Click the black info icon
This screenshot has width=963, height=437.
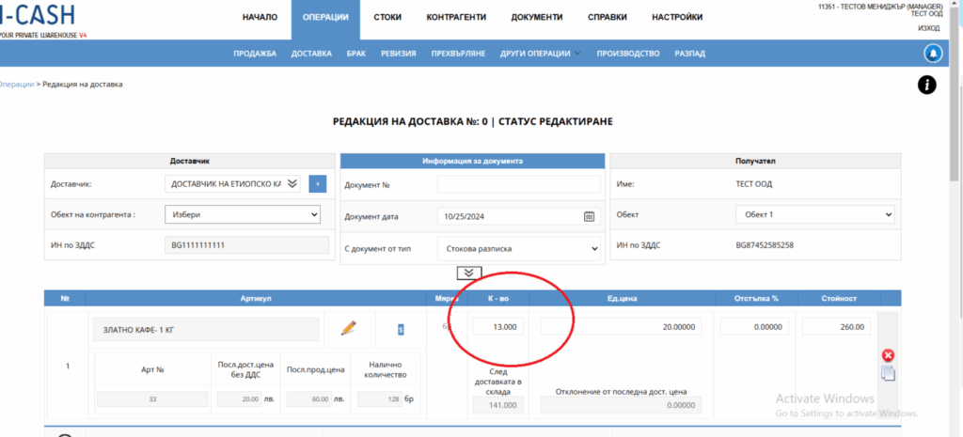pos(927,86)
